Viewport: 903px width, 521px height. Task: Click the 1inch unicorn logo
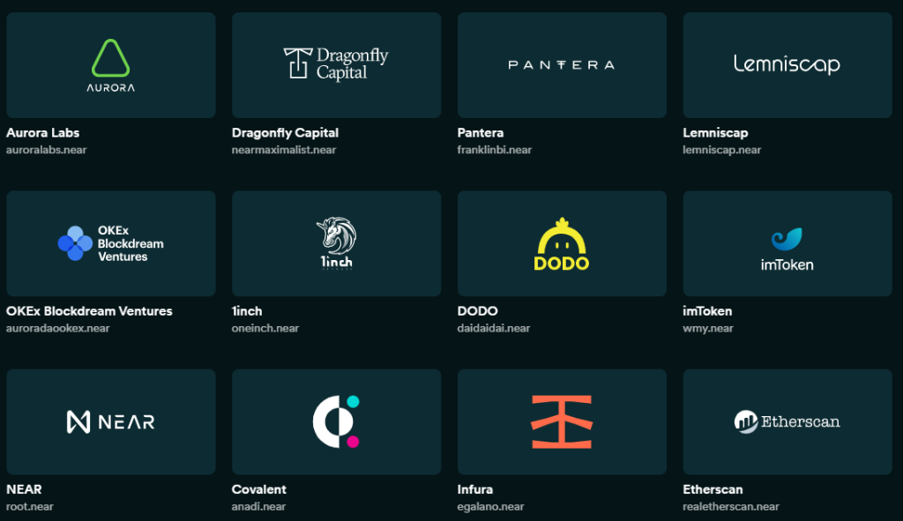click(x=336, y=243)
